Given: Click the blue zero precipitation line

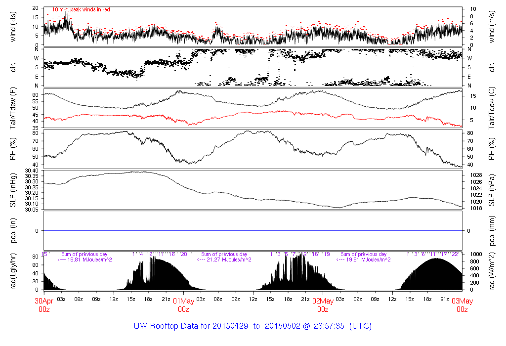Looking at the screenshot, I should pyautogui.click(x=253, y=230).
